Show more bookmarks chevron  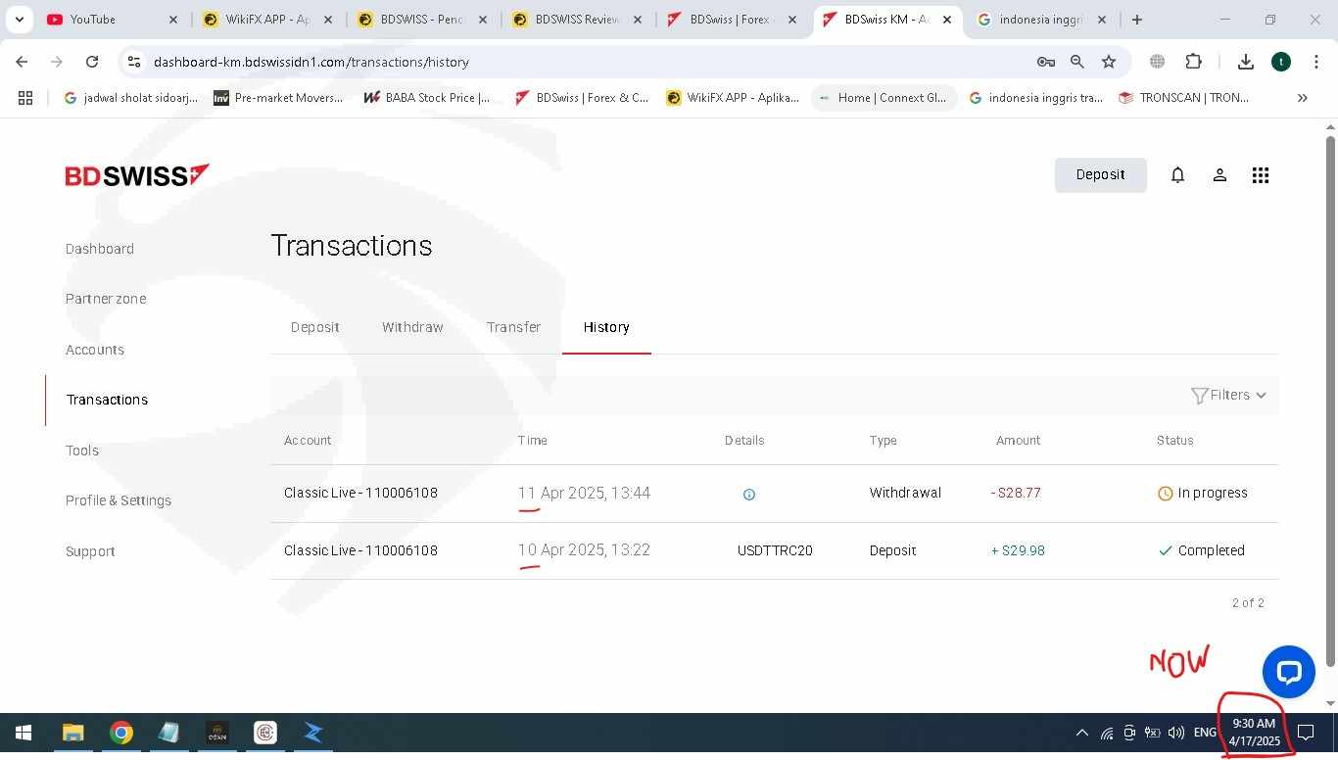click(x=1303, y=98)
